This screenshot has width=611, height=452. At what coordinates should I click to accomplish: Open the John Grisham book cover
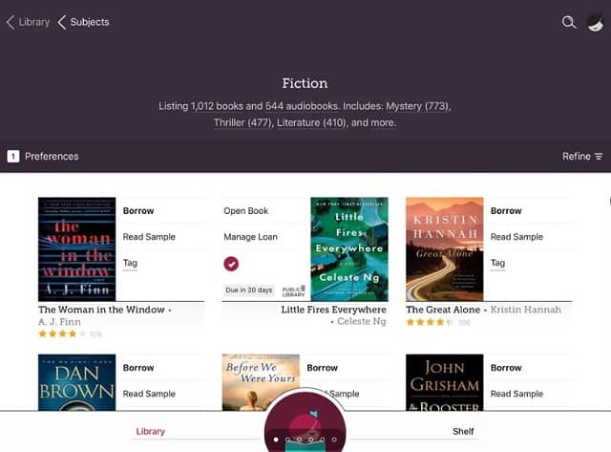[x=444, y=382]
